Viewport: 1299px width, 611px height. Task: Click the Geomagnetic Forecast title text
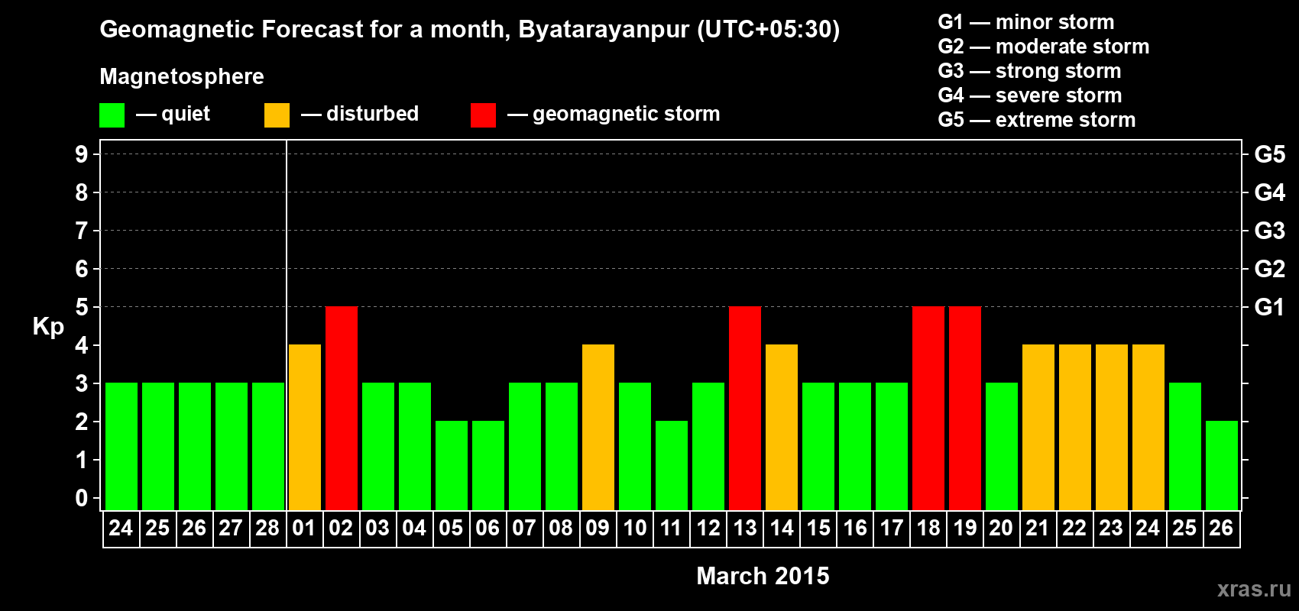coord(470,30)
